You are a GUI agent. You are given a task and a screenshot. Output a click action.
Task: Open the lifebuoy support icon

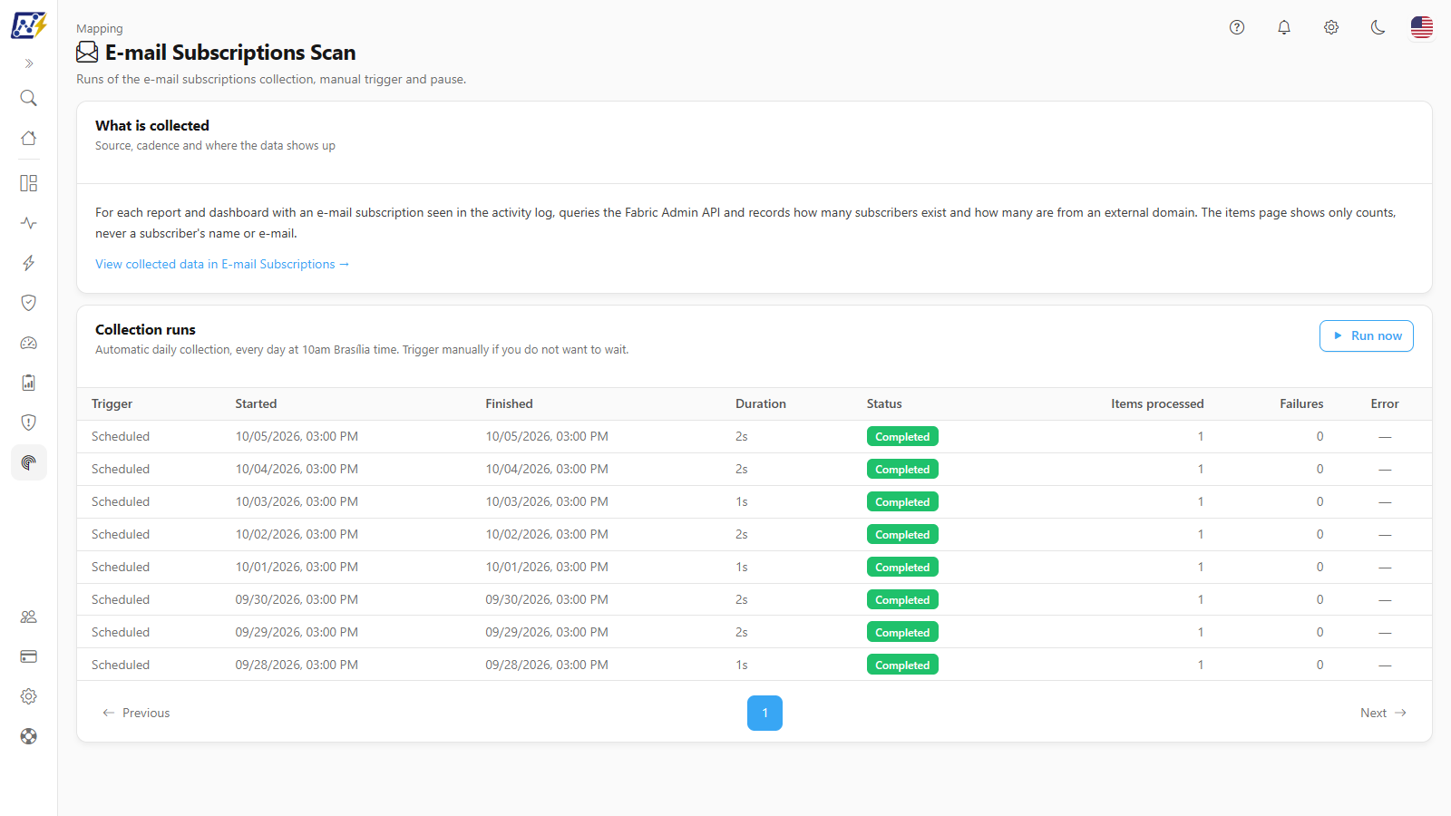29,736
